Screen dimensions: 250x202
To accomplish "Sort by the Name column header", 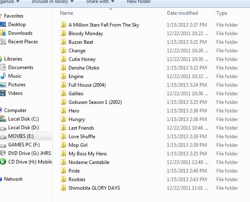I will [x=67, y=13].
